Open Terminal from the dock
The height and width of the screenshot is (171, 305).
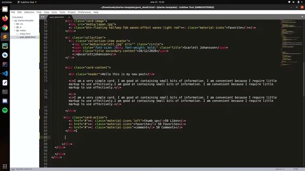[x=5, y=92]
